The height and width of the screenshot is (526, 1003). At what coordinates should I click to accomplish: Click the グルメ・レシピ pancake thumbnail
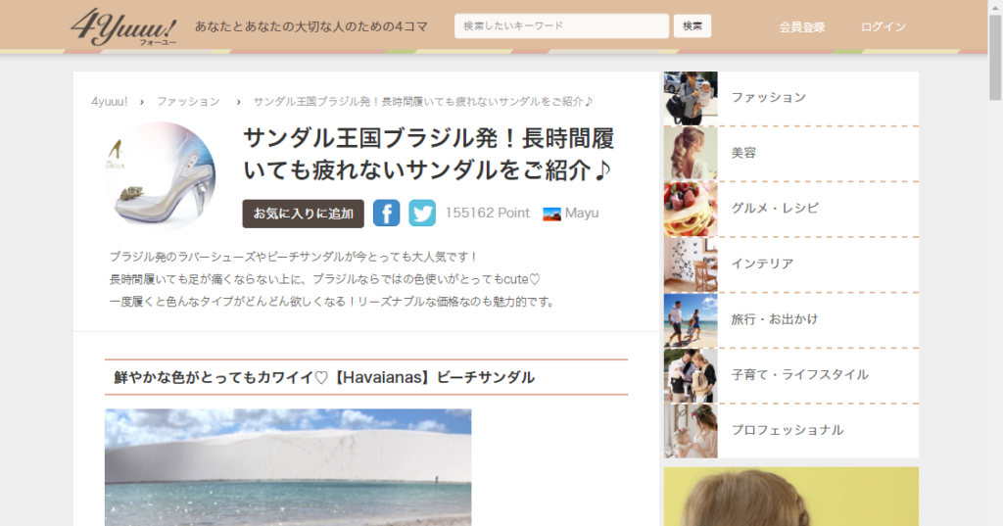pyautogui.click(x=691, y=209)
